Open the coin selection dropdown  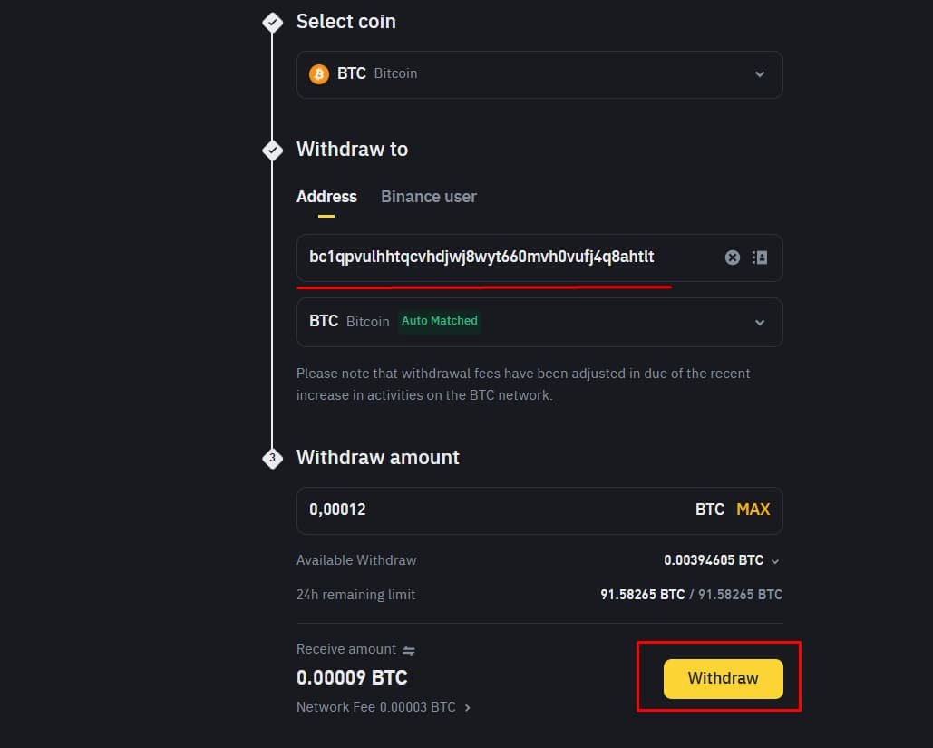pyautogui.click(x=760, y=74)
